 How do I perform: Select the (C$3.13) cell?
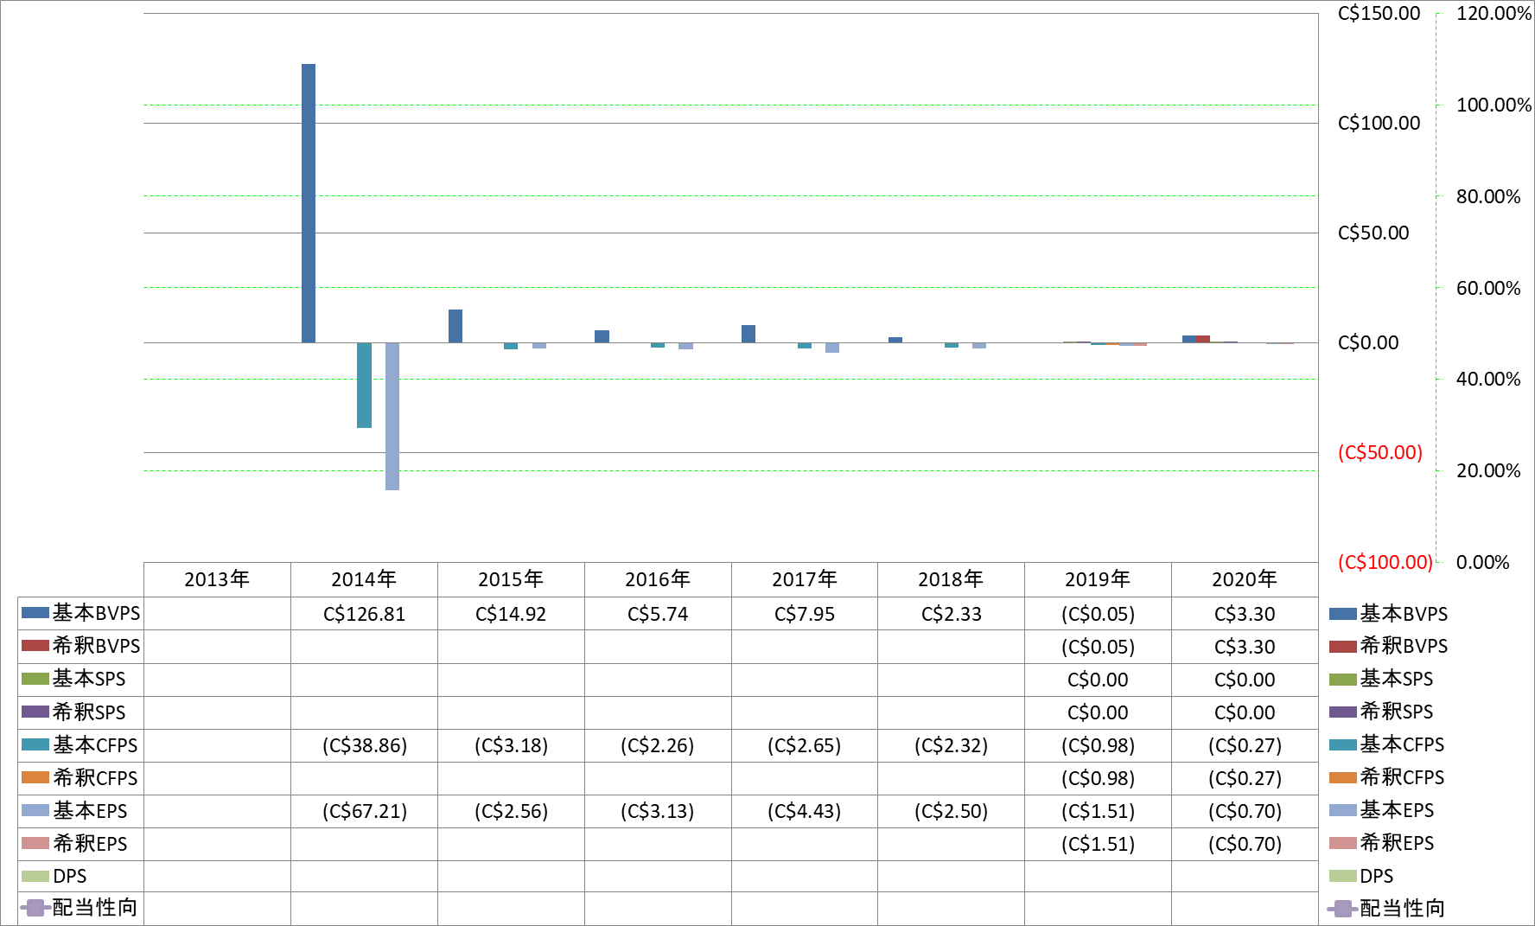(x=658, y=811)
